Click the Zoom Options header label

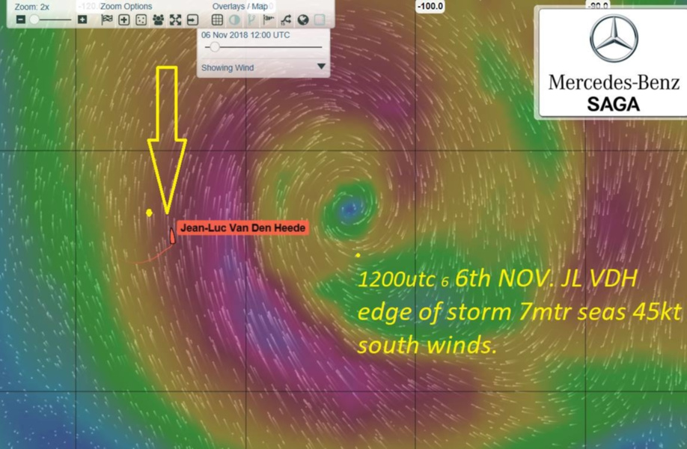(126, 7)
